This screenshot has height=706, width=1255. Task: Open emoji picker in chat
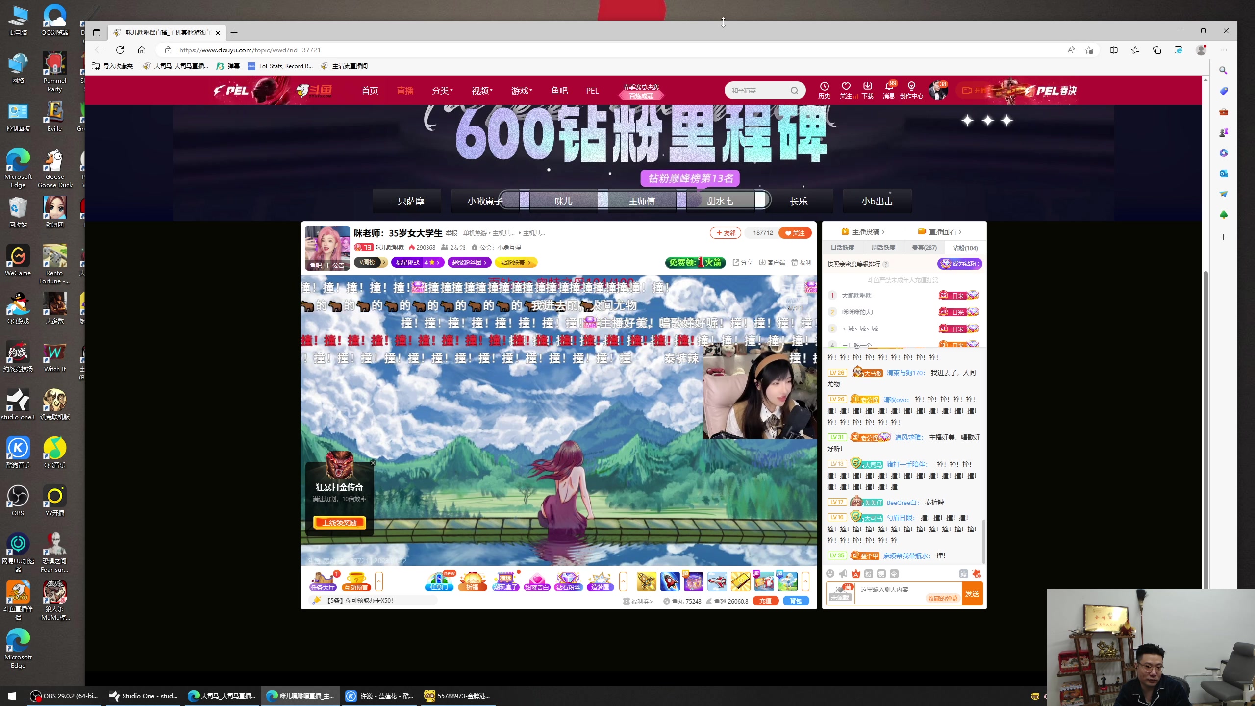click(x=830, y=574)
